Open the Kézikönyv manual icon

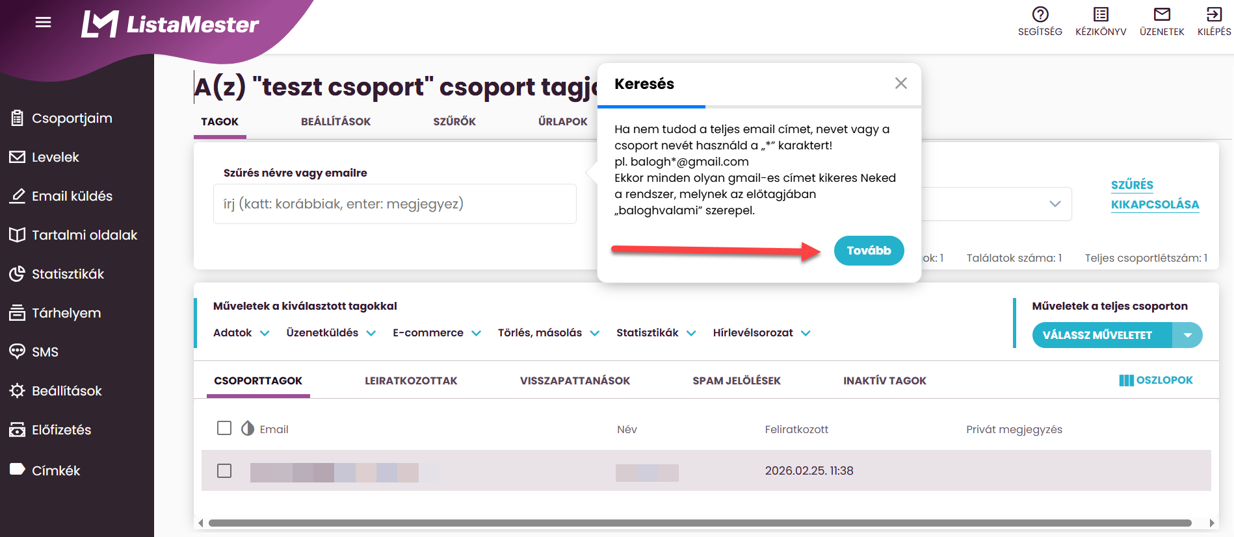pos(1101,21)
